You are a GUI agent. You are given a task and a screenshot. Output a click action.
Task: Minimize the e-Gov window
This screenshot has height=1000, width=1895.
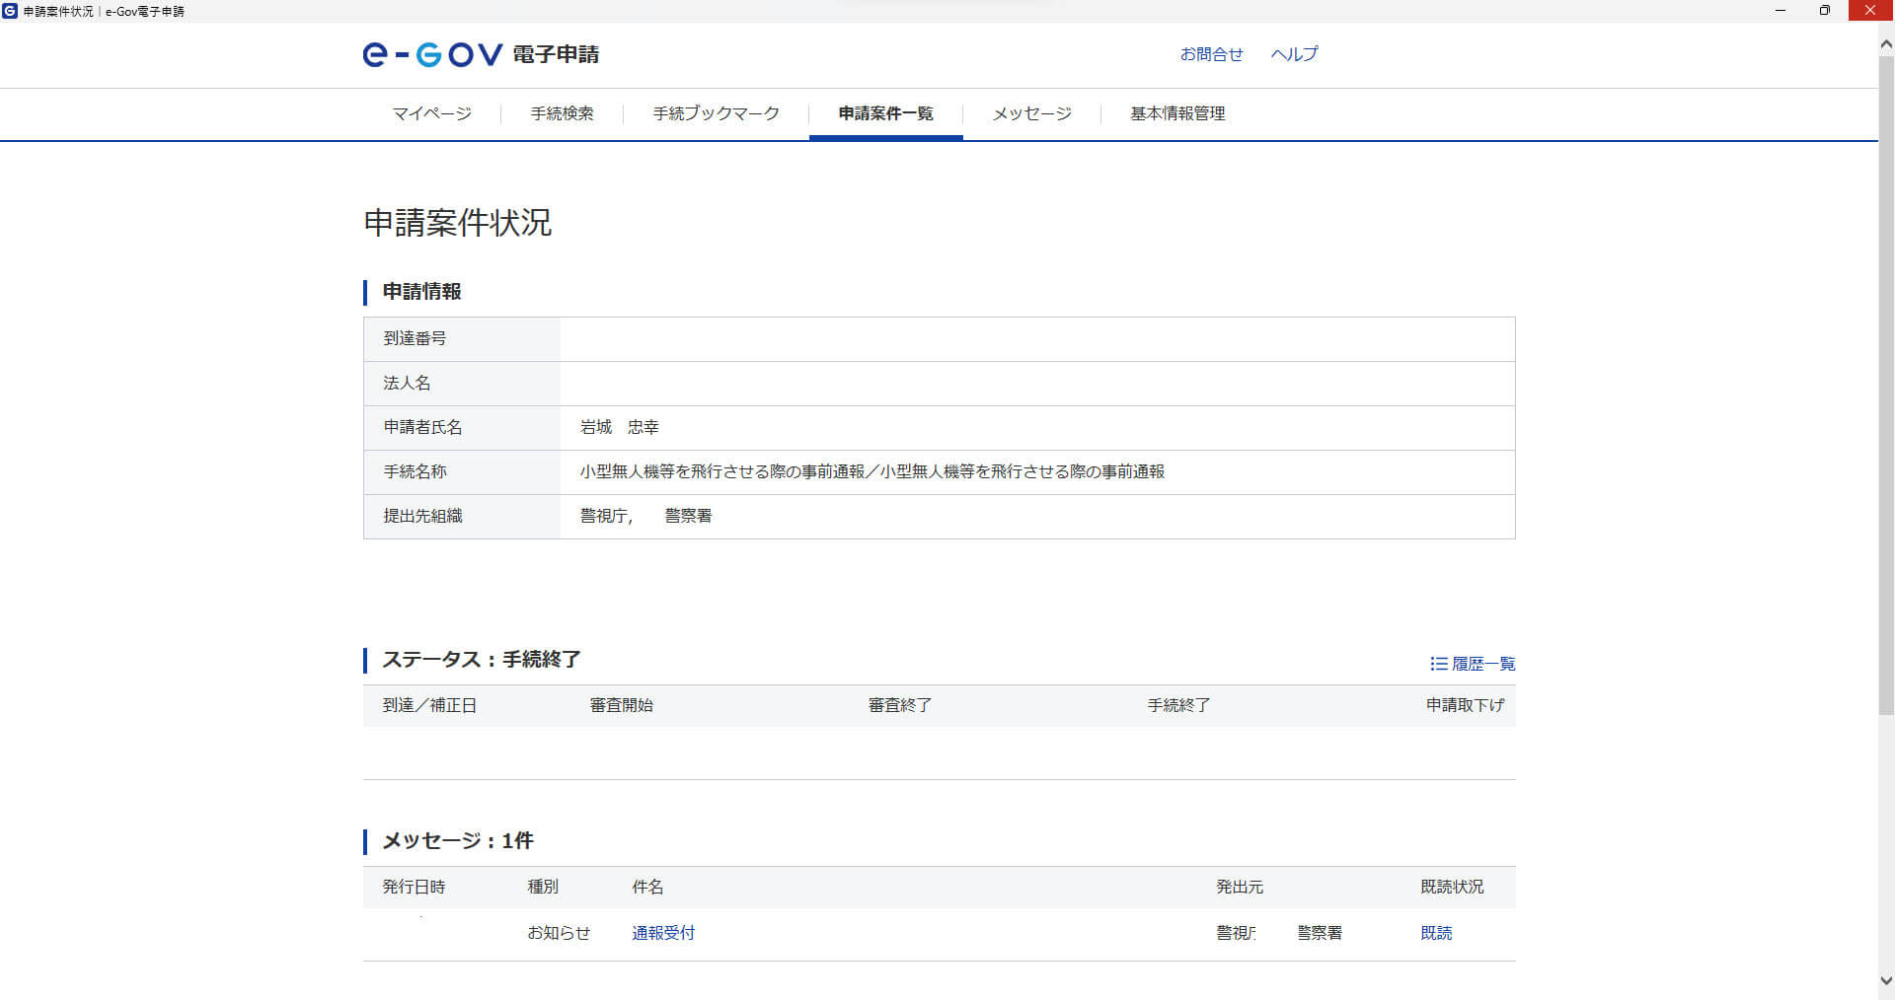(1781, 11)
